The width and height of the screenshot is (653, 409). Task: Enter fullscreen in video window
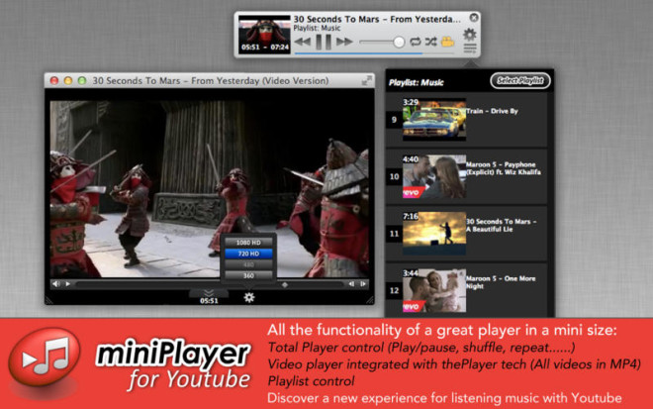pyautogui.click(x=366, y=81)
